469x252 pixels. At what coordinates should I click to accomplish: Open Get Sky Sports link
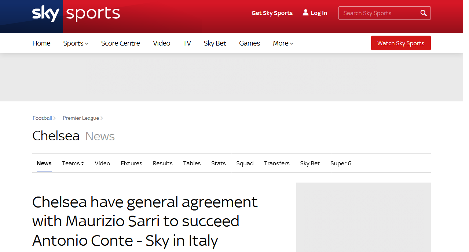click(272, 13)
